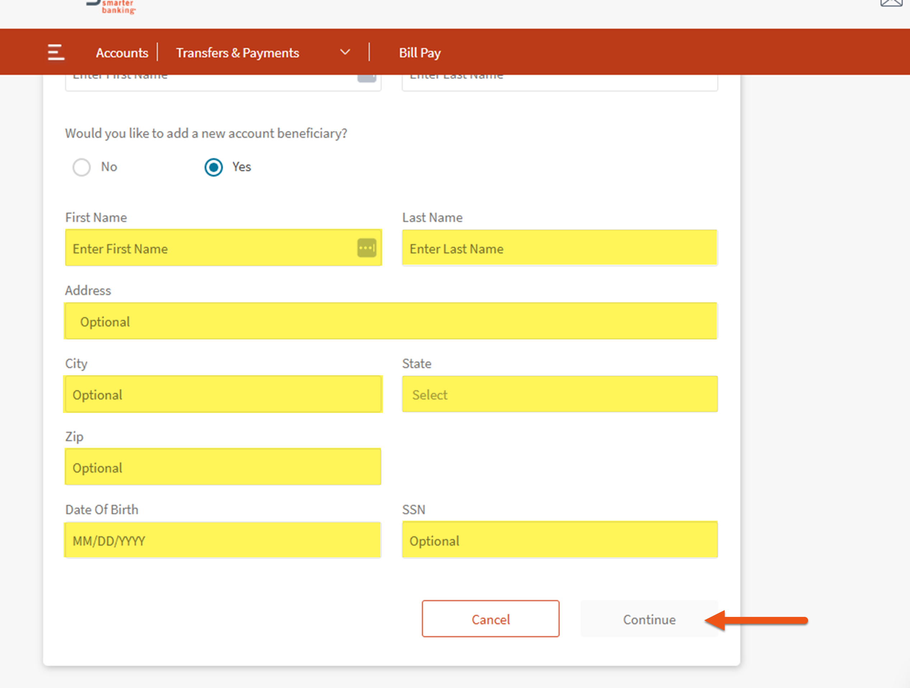Click the Address input field

coord(391,322)
